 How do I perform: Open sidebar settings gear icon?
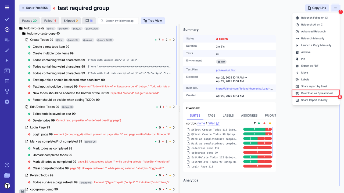7,102
